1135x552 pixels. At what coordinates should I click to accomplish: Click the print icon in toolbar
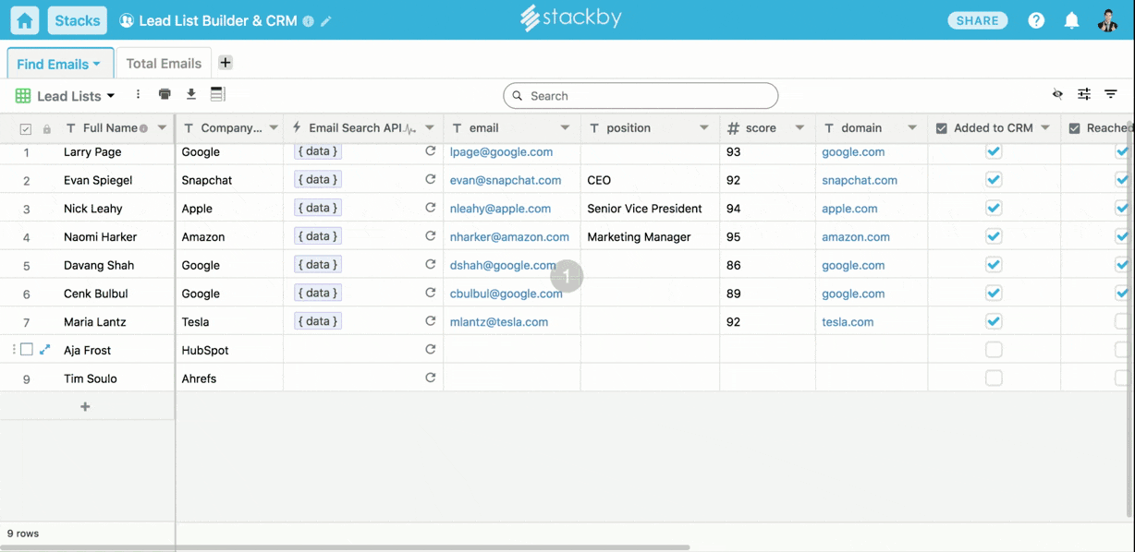(x=165, y=94)
